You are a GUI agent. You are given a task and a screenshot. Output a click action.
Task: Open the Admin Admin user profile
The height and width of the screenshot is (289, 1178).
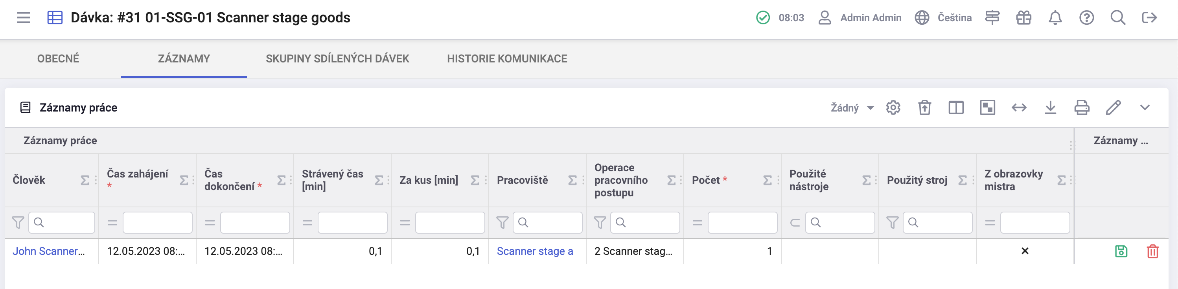[x=860, y=18]
